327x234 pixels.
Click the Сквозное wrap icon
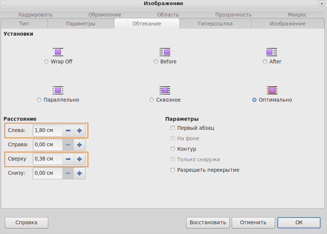165,90
